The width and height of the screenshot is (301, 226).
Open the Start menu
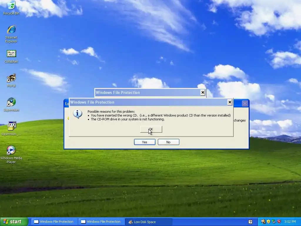(14, 222)
